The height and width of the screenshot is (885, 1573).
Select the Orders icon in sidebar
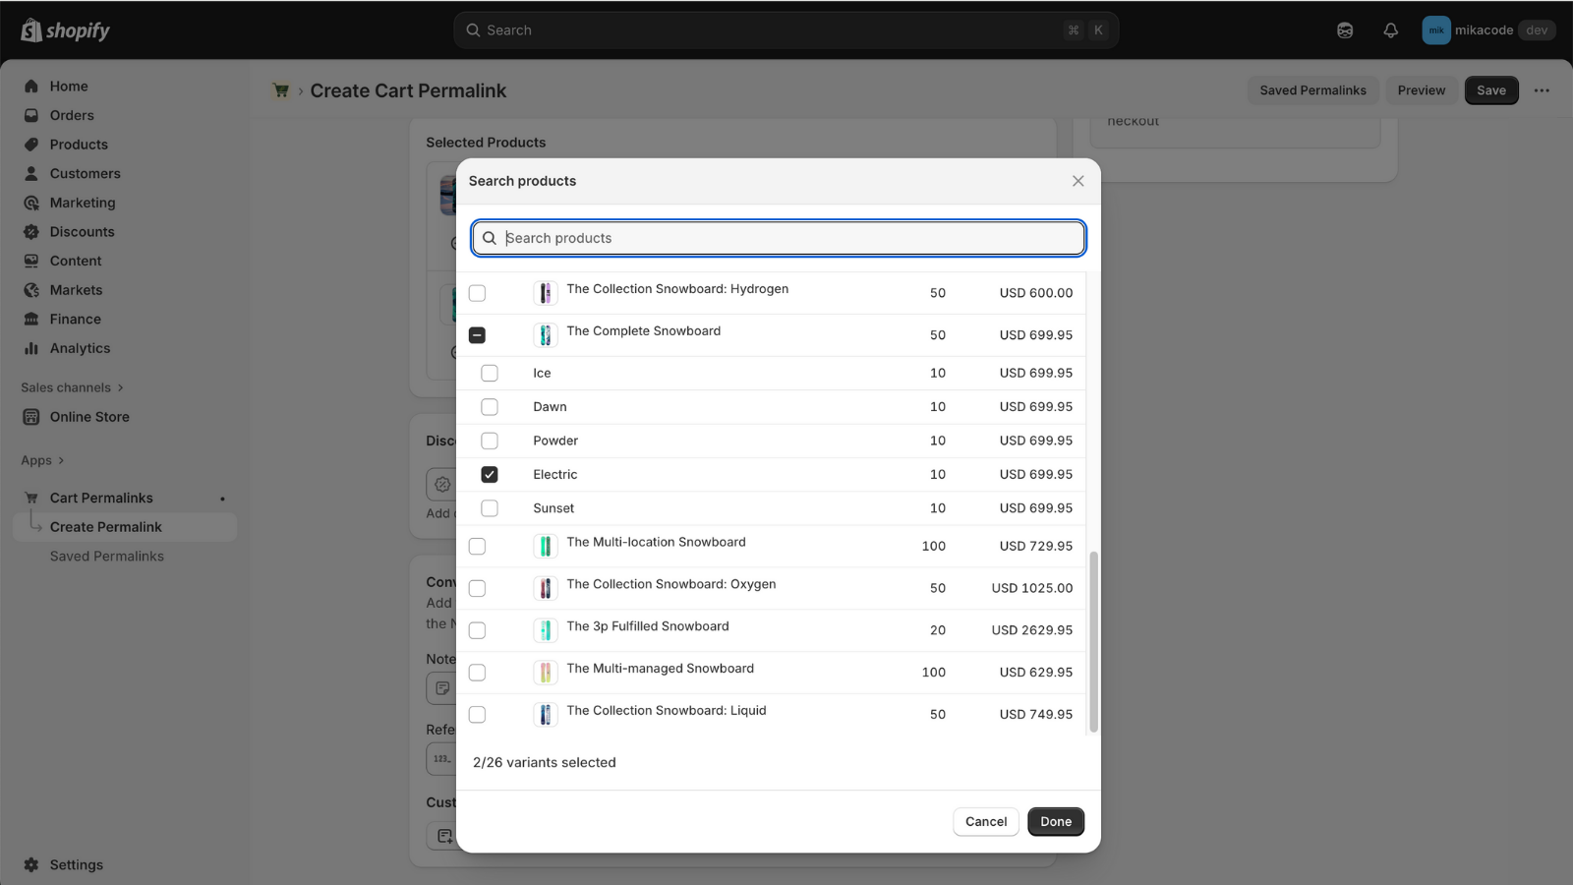tap(30, 115)
